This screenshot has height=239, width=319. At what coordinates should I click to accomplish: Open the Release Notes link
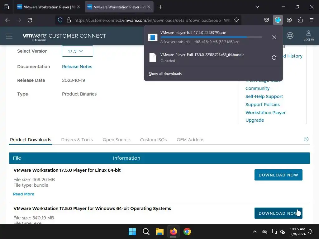click(77, 67)
